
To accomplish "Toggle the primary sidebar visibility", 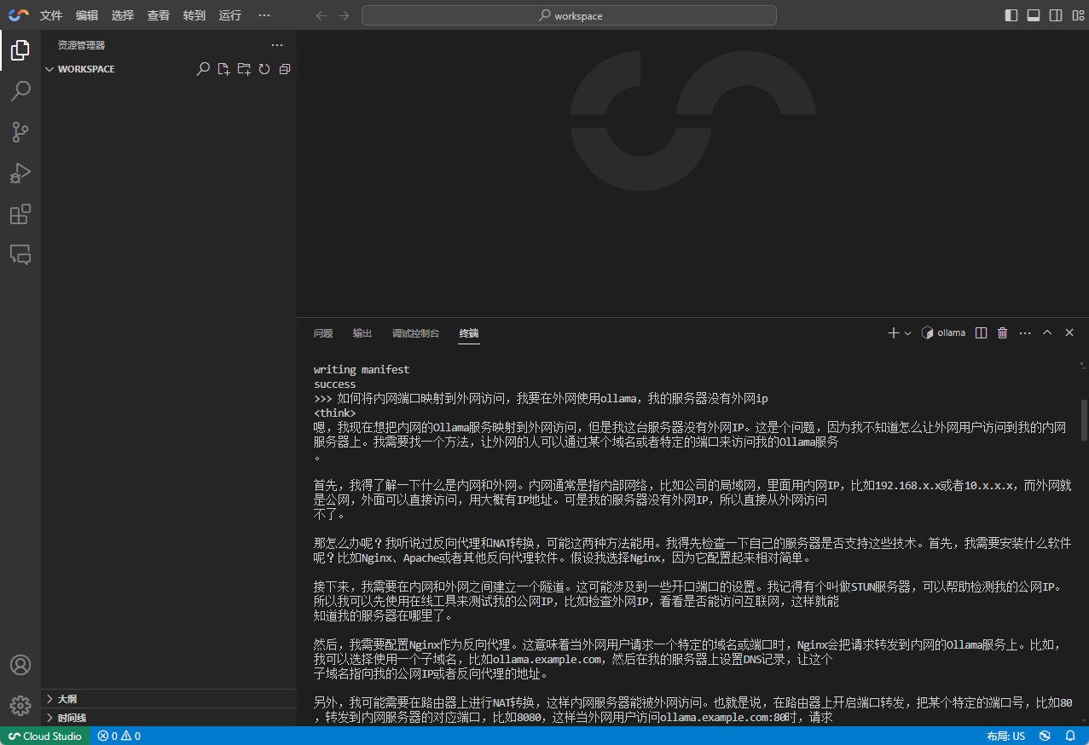I will click(1011, 14).
